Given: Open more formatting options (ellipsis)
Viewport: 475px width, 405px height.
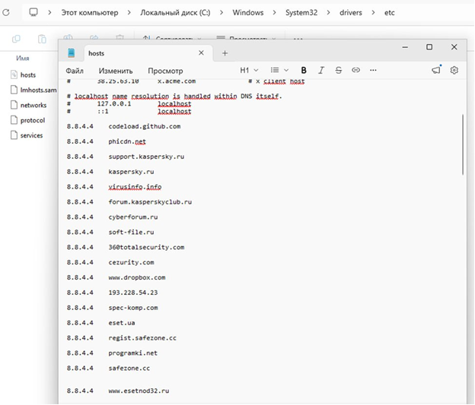Looking at the screenshot, I should click(373, 70).
